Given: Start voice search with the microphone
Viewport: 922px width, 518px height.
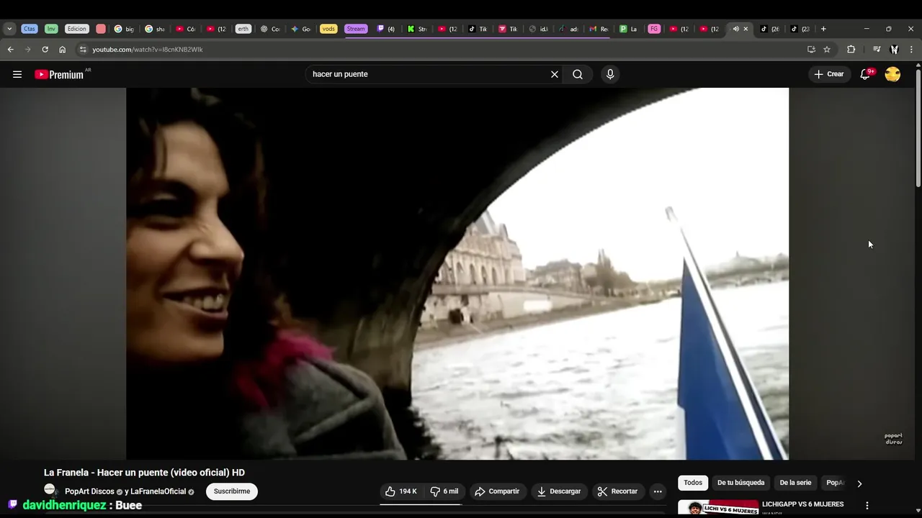Looking at the screenshot, I should tap(610, 74).
